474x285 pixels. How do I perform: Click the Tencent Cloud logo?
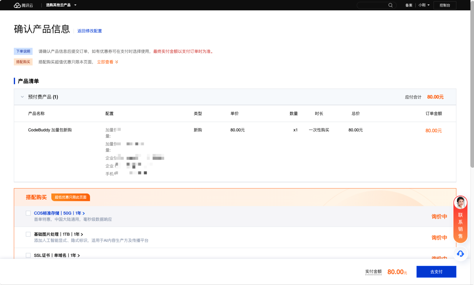pyautogui.click(x=23, y=5)
